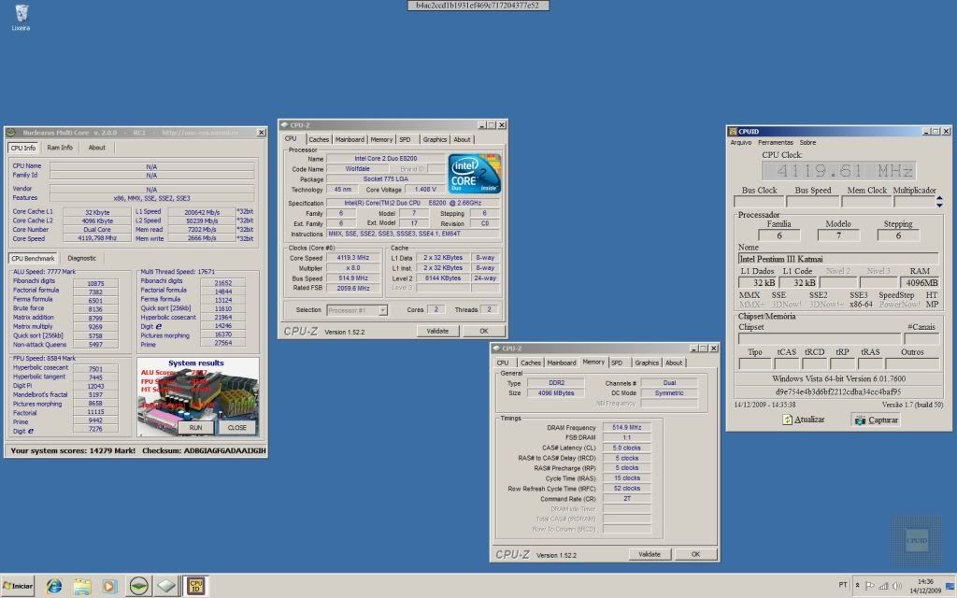This screenshot has width=957, height=598.
Task: Click the Nome field Intel Pentium III Katmai
Action: [838, 259]
